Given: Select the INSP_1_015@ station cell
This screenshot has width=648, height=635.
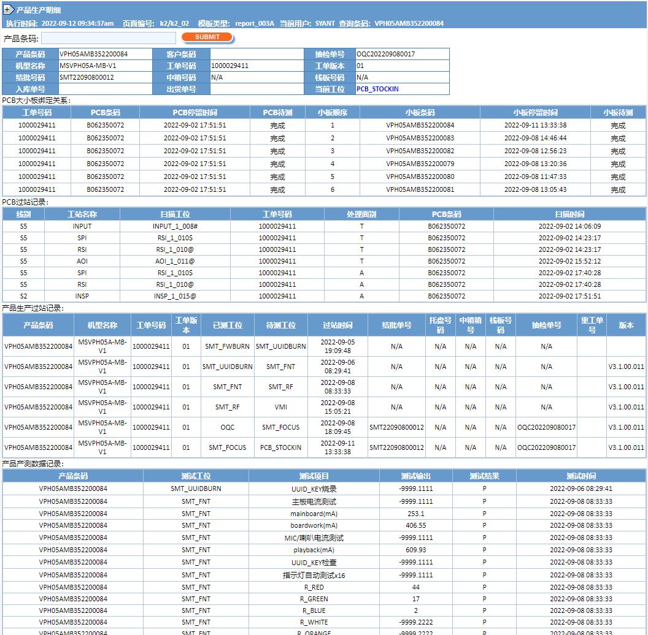Looking at the screenshot, I should 175,296.
